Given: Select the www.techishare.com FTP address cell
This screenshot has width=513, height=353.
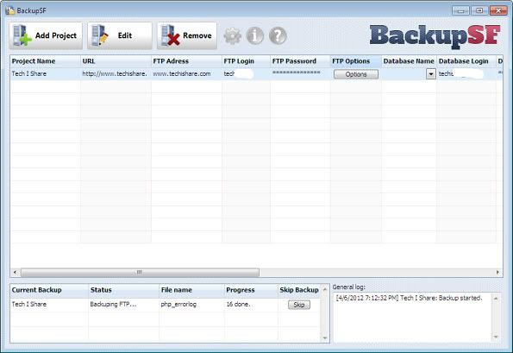Looking at the screenshot, I should coord(186,74).
